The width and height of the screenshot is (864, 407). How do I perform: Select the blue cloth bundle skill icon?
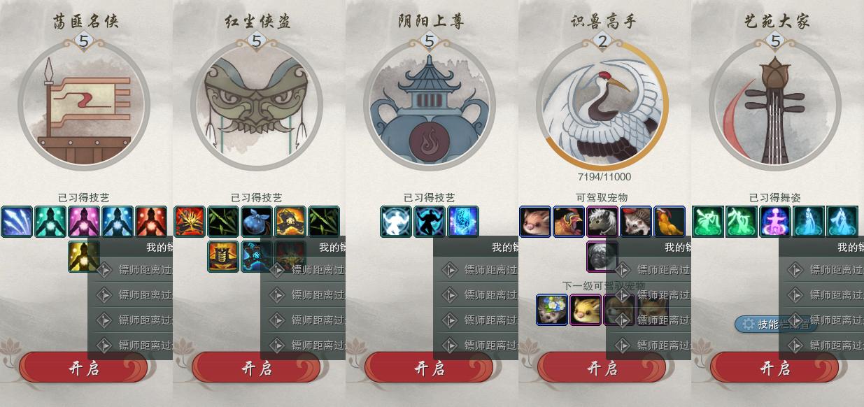[x=257, y=222]
